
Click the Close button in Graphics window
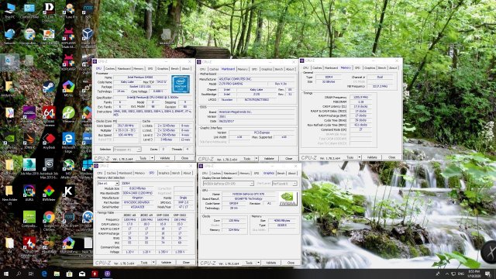[x=291, y=263]
